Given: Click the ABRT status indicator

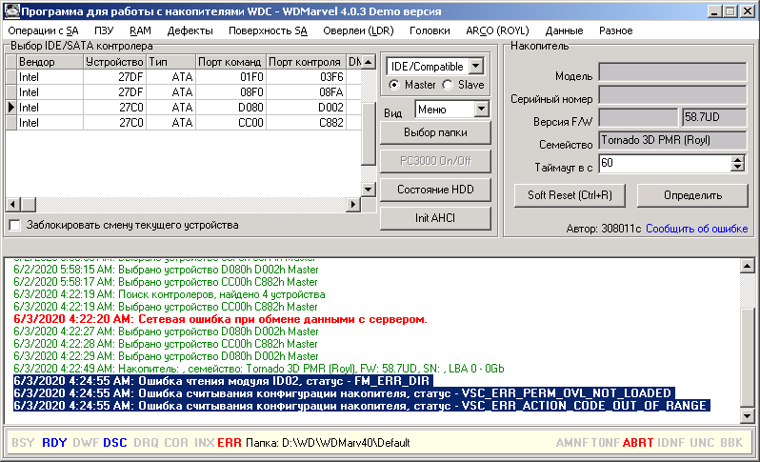Looking at the screenshot, I should tap(639, 442).
